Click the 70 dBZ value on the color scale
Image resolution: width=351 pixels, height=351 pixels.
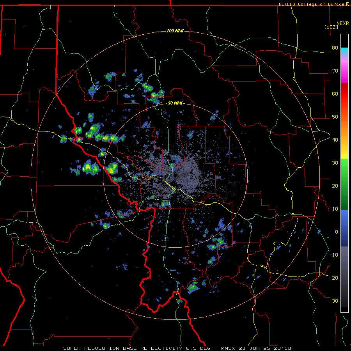point(335,71)
